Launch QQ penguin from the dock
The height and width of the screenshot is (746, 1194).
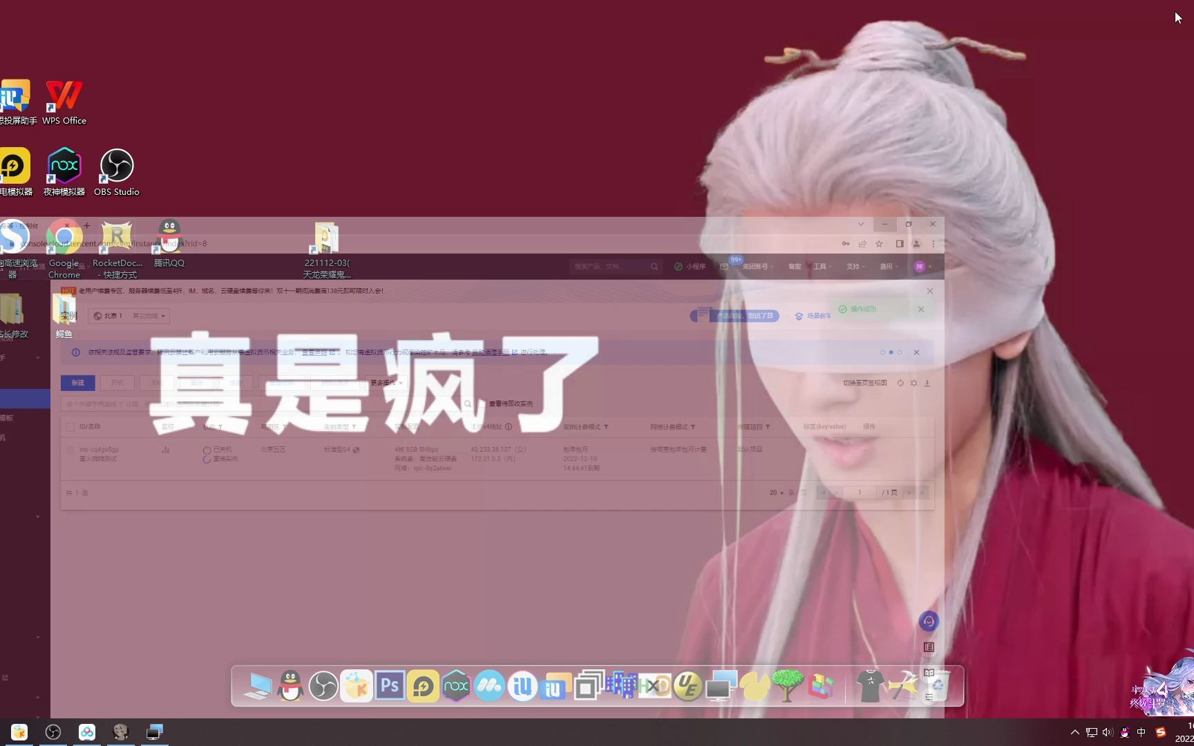[290, 687]
